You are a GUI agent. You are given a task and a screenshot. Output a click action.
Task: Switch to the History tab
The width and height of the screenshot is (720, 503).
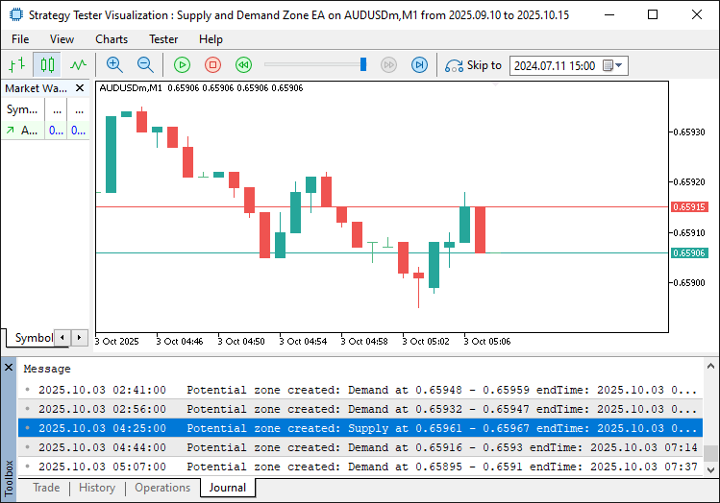[x=97, y=488]
